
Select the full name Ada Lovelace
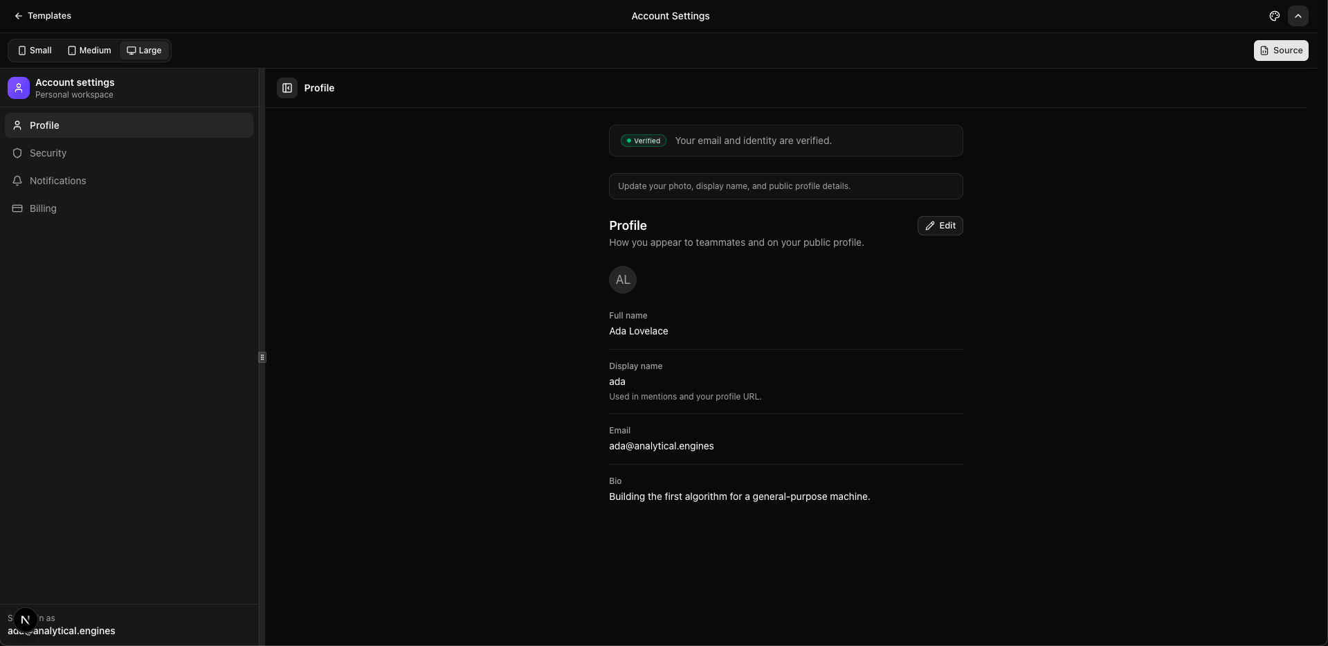coord(639,331)
